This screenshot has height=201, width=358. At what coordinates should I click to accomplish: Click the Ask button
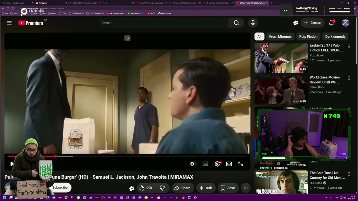[x=205, y=188]
